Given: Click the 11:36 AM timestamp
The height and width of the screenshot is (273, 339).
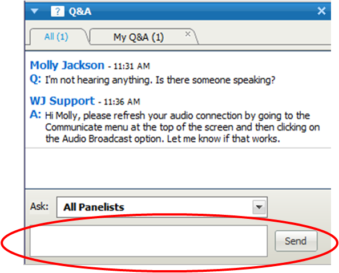Looking at the screenshot, I should [x=122, y=101].
